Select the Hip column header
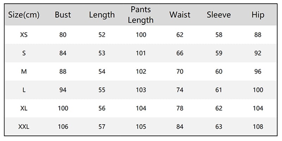Viewport: 282px width, 141px height. coord(258,15)
